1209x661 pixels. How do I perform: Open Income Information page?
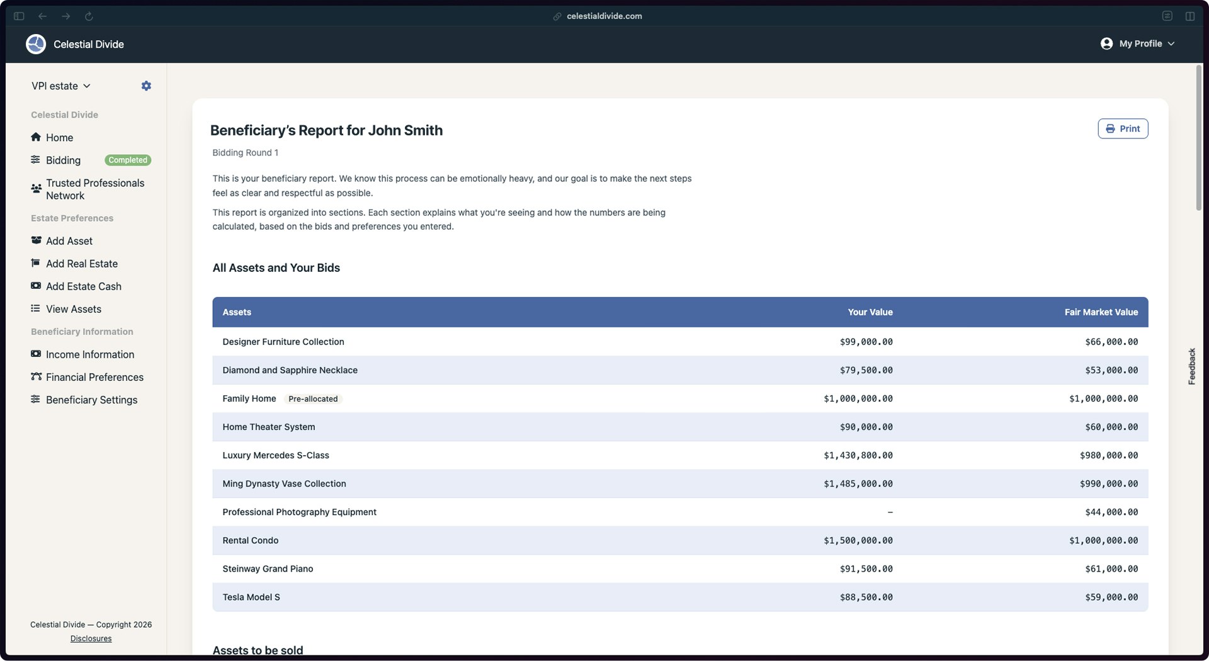91,354
